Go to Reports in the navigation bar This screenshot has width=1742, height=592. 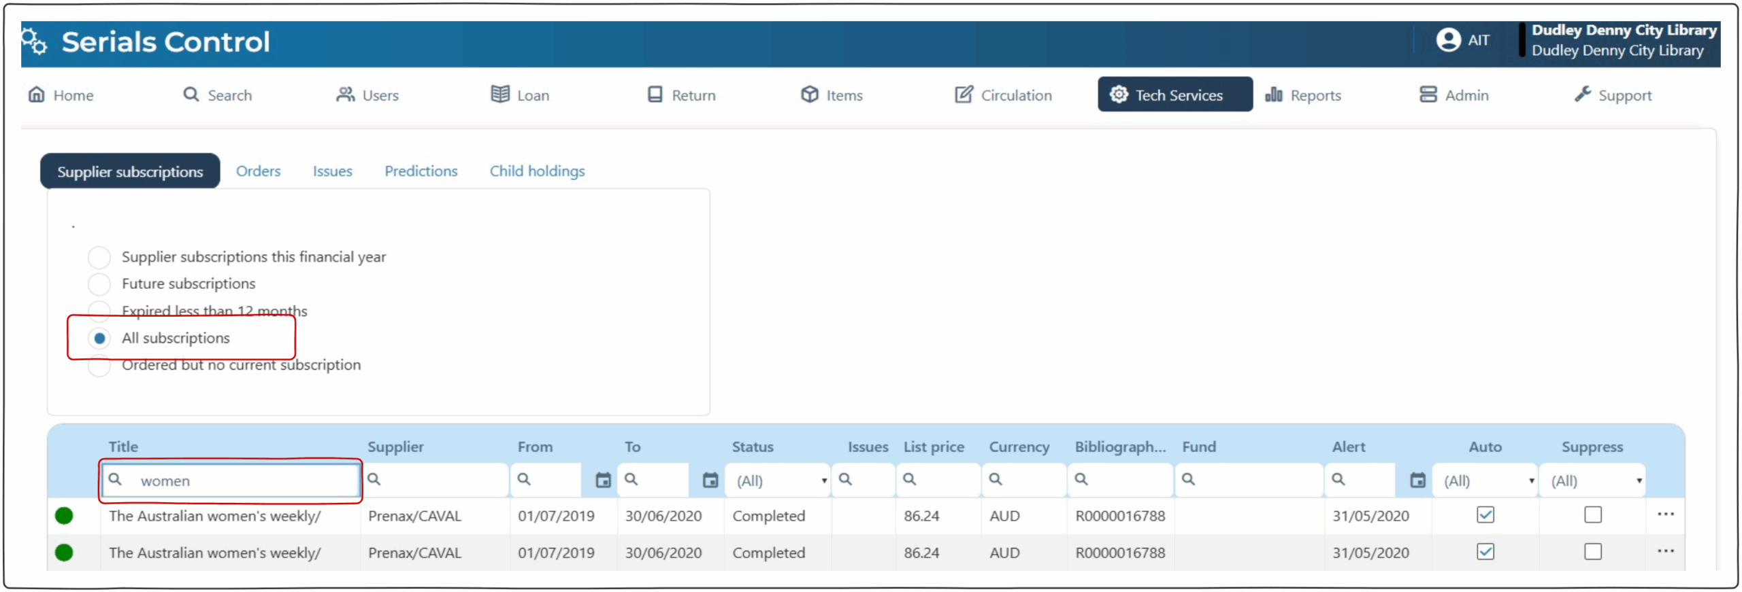(x=1303, y=95)
